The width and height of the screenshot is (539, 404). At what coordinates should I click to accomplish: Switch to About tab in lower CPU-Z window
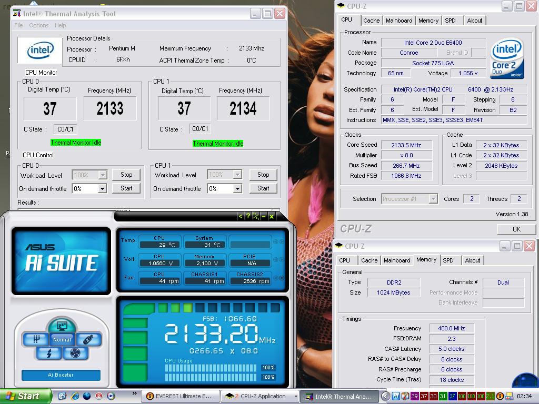[x=472, y=260]
